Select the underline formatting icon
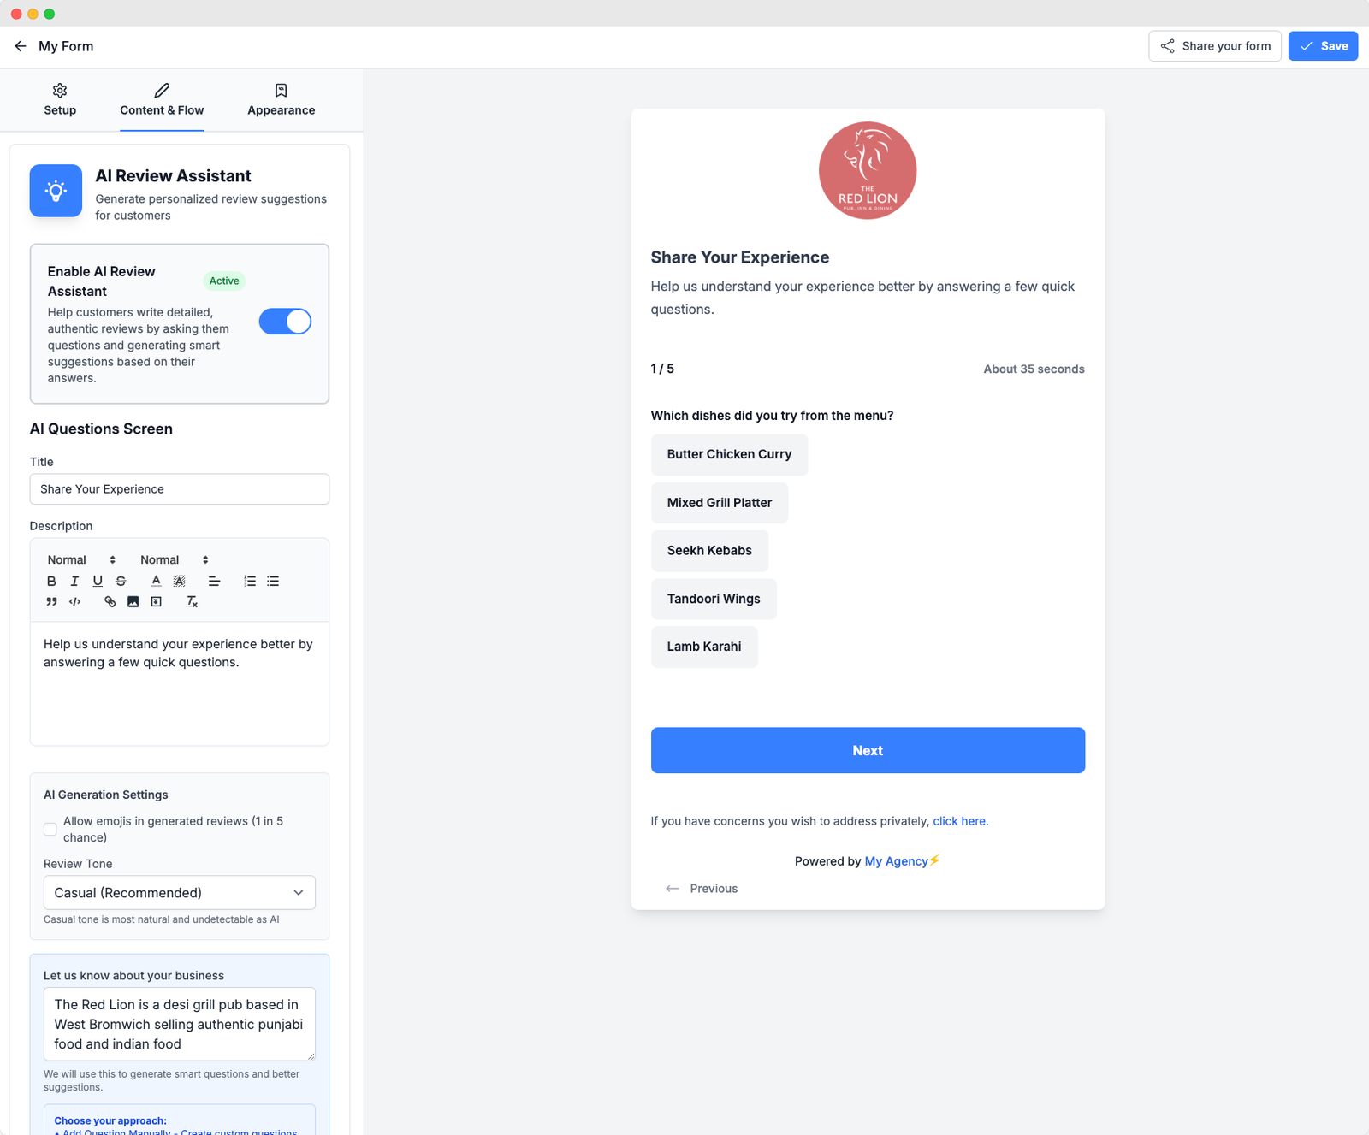 [x=98, y=581]
